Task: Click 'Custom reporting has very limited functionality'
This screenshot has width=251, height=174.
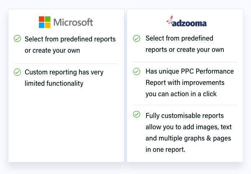Action: [64, 78]
